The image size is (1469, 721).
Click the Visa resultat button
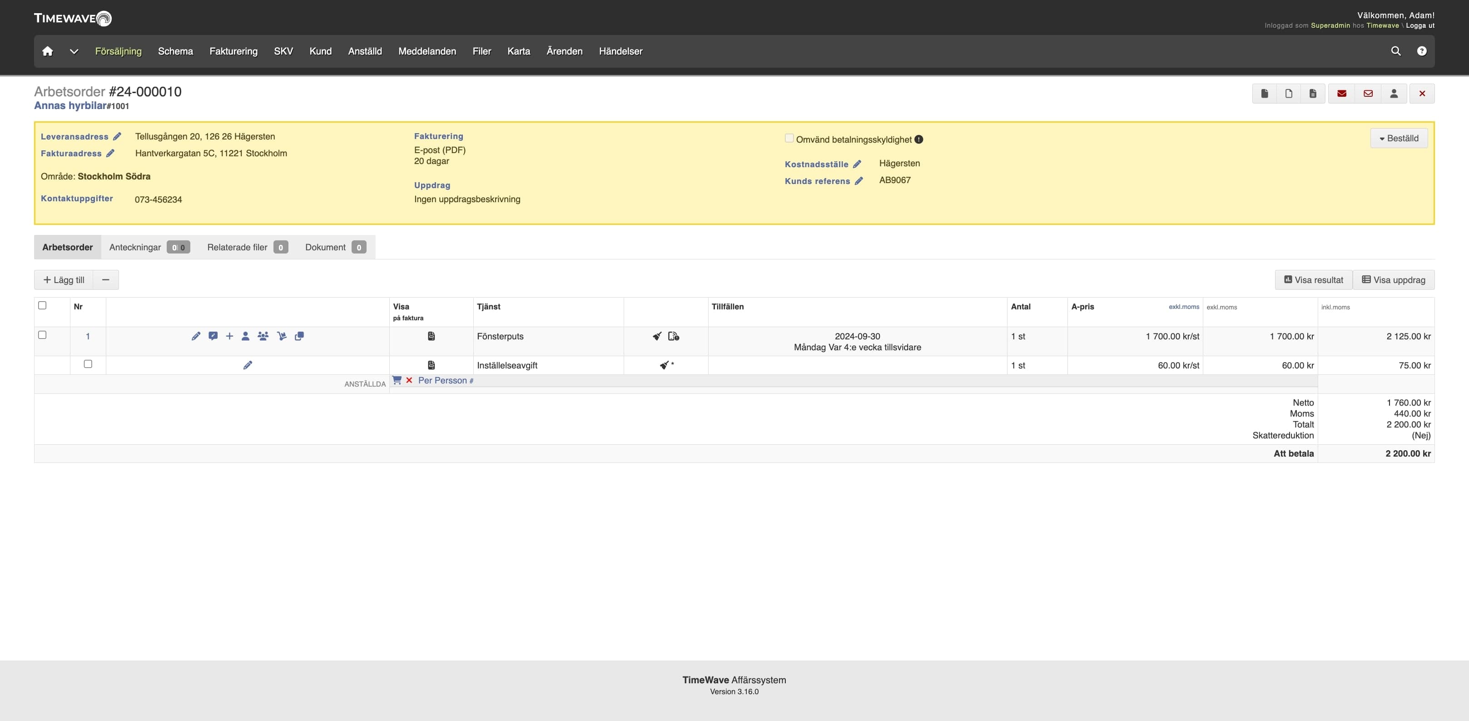pyautogui.click(x=1313, y=280)
